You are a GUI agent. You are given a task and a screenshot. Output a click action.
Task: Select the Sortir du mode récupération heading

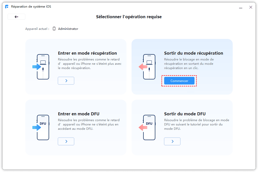point(193,53)
